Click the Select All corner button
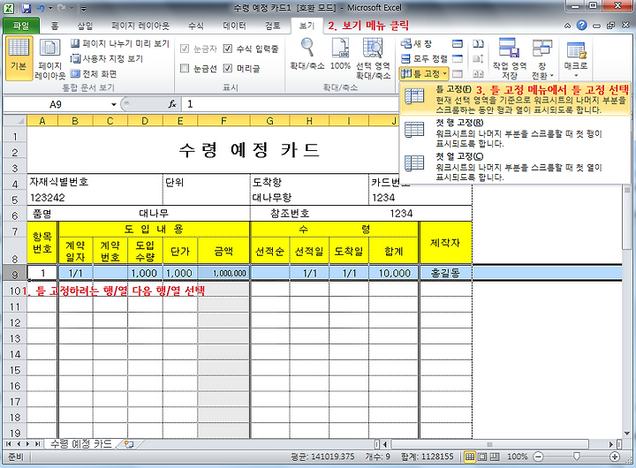 15,121
